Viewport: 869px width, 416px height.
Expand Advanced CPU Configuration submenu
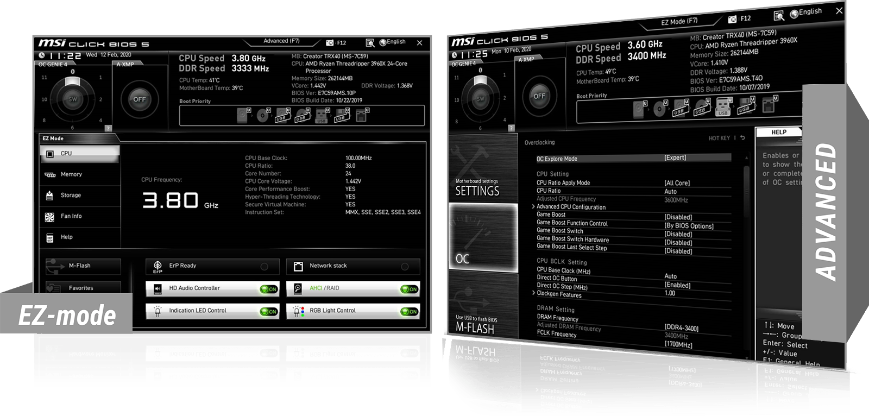(x=571, y=207)
